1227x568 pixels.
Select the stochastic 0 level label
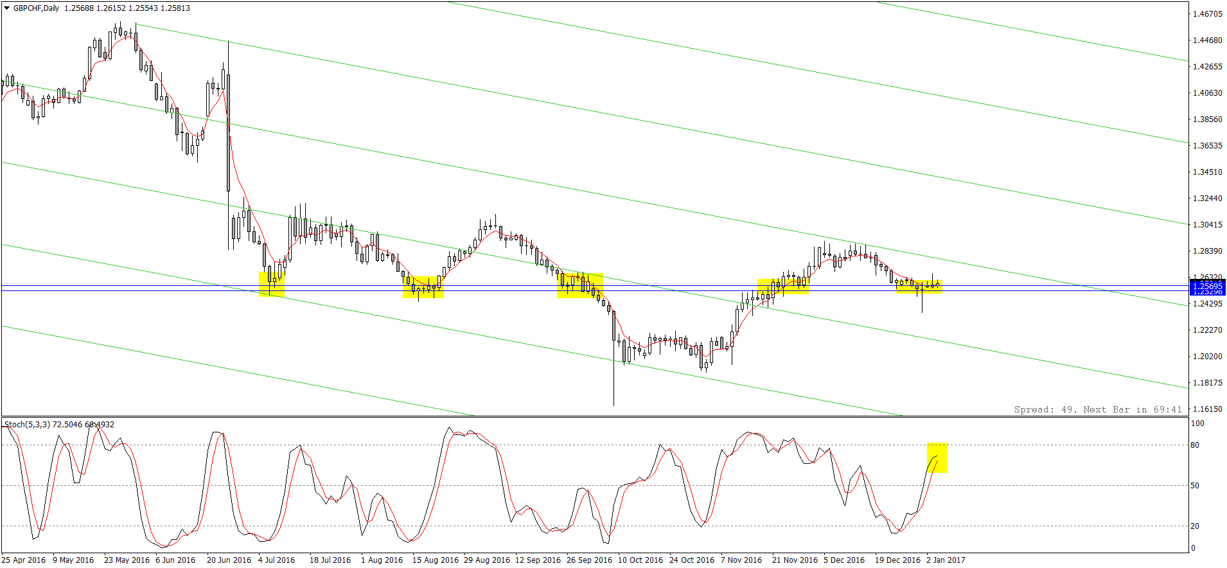pos(1194,548)
